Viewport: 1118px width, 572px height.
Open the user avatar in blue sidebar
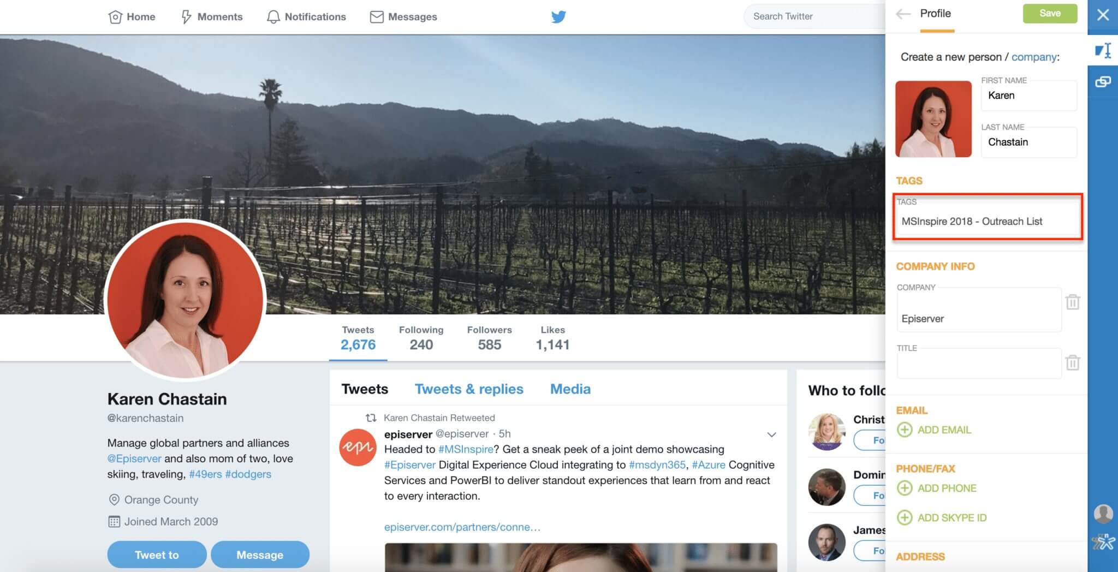click(x=1103, y=514)
